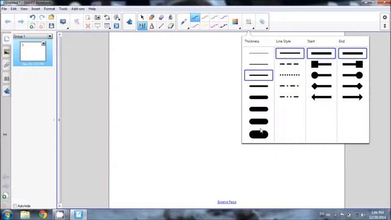Move toolbar position with double arrow
This screenshot has height=220, width=391.
[x=385, y=26]
